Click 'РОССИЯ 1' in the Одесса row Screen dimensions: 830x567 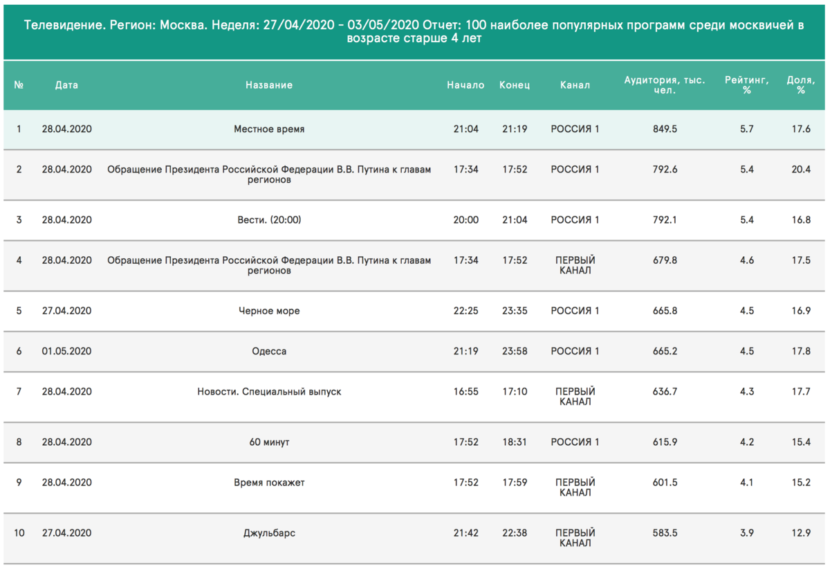tap(575, 351)
